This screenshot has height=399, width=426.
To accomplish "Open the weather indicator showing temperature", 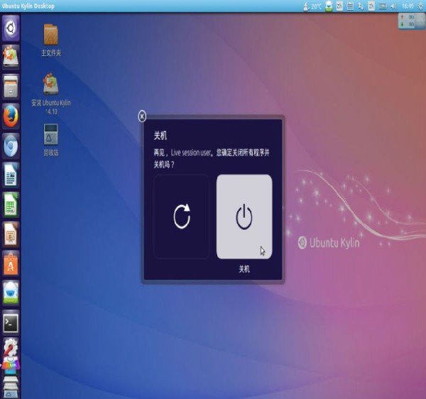I will pyautogui.click(x=311, y=6).
